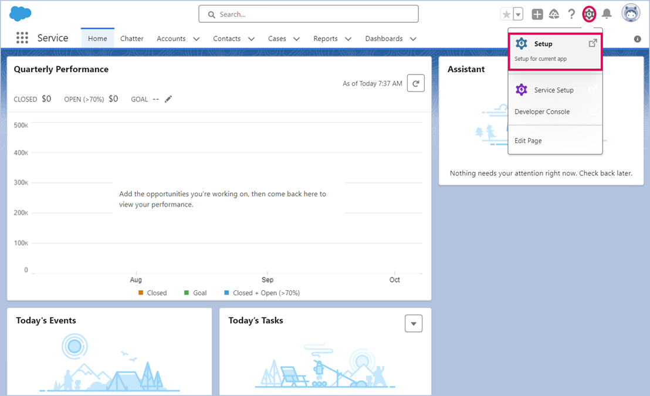Click the blue Closed + Open legend swatch
Image resolution: width=650 pixels, height=396 pixels.
(227, 293)
